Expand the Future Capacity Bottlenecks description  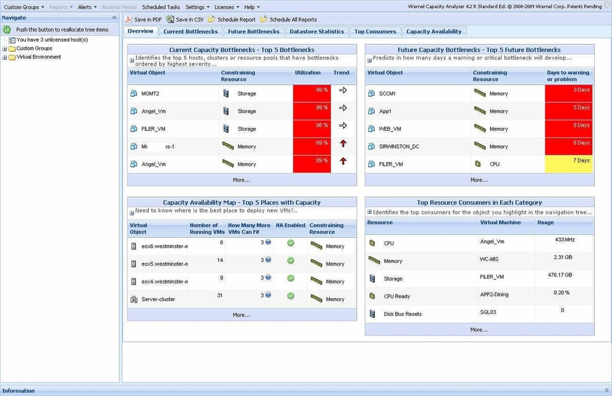369,60
